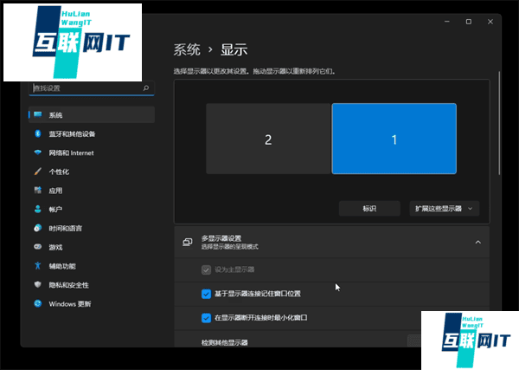This screenshot has width=519, height=370.
Task: Select the 应用 apps icon in sidebar
Action: point(37,191)
